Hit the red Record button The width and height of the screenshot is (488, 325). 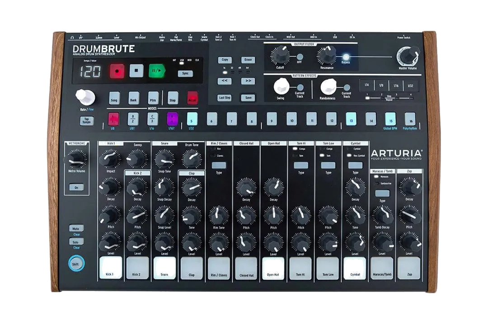[117, 71]
